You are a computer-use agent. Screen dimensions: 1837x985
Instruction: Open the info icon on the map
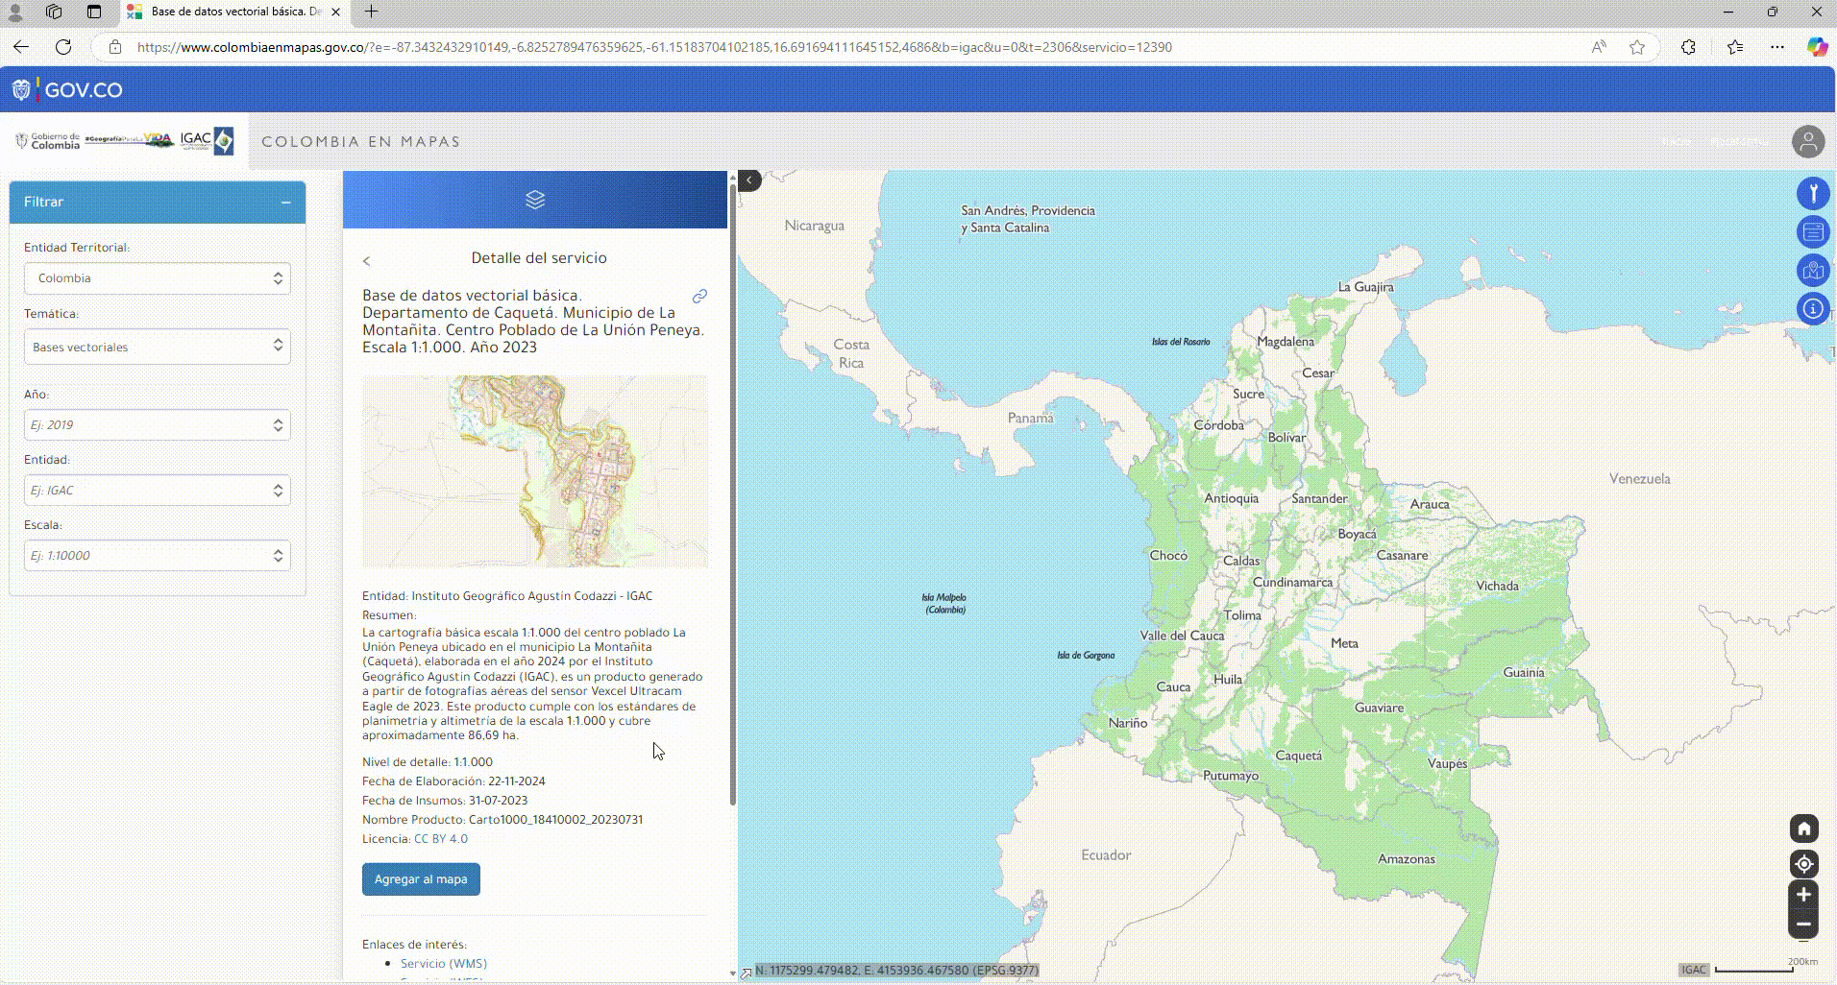[1812, 309]
